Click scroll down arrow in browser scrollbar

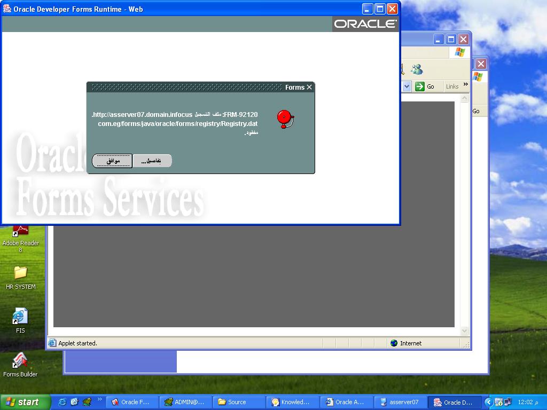click(x=464, y=330)
